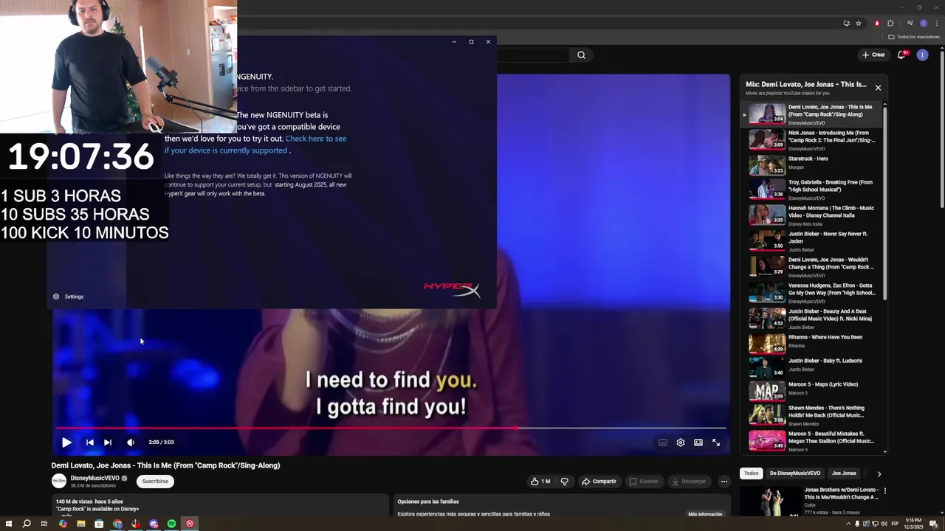The width and height of the screenshot is (945, 531).
Task: Open Chrome media control icon
Action: coord(910,23)
